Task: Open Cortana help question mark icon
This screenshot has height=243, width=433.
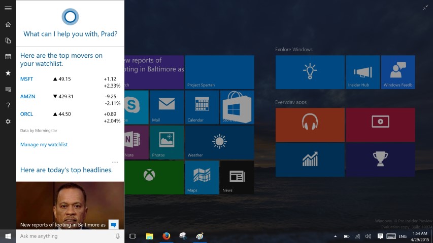Action: pos(8,105)
